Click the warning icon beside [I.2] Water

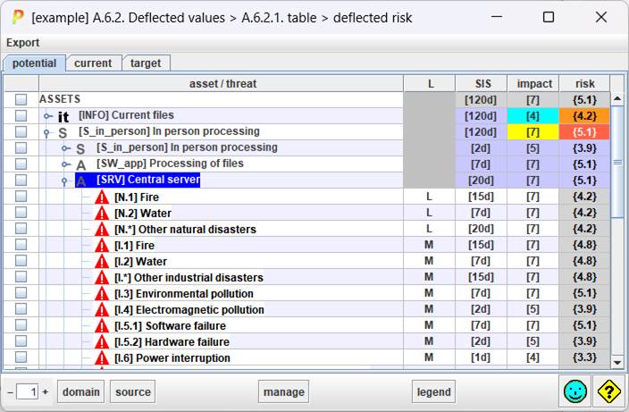coord(102,261)
